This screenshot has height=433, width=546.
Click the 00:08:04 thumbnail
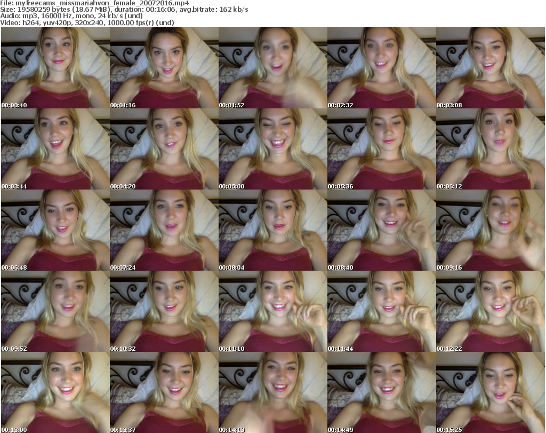coord(273,231)
